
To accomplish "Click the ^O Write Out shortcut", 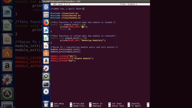I will 77,103.
